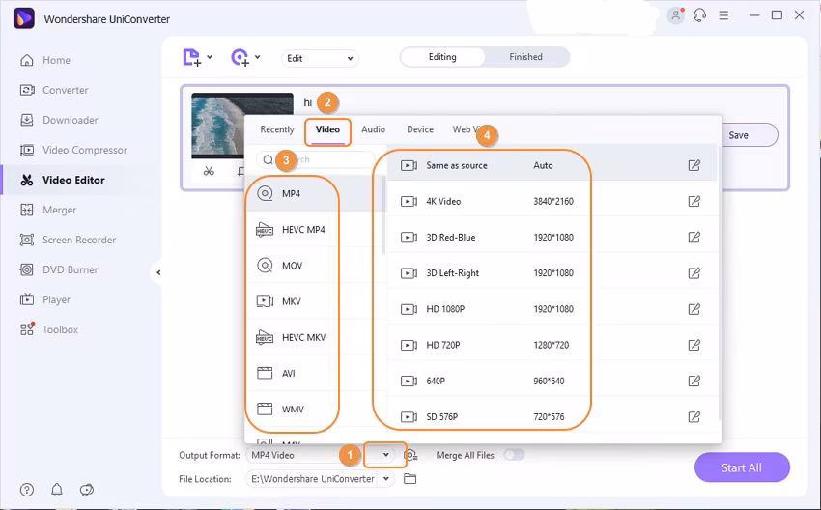The image size is (821, 510).
Task: Edit the HD 720P preset
Action: pos(694,345)
